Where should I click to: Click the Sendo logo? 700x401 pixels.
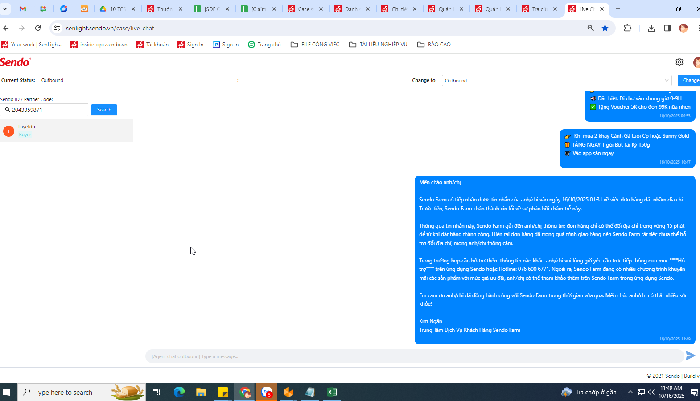(x=16, y=62)
